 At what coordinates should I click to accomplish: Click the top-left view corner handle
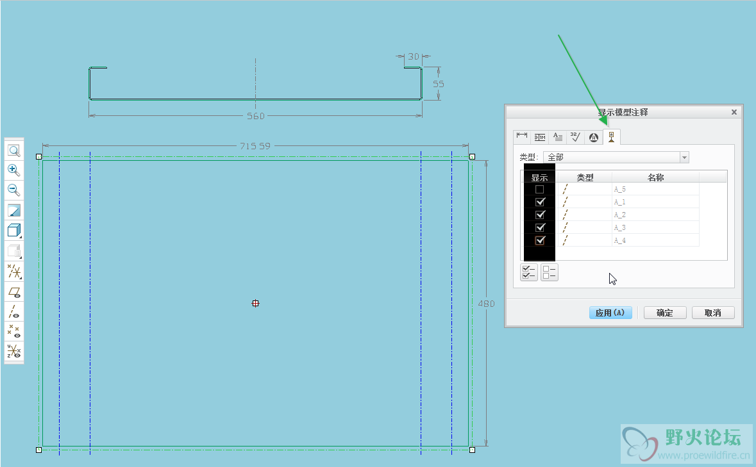click(x=39, y=156)
